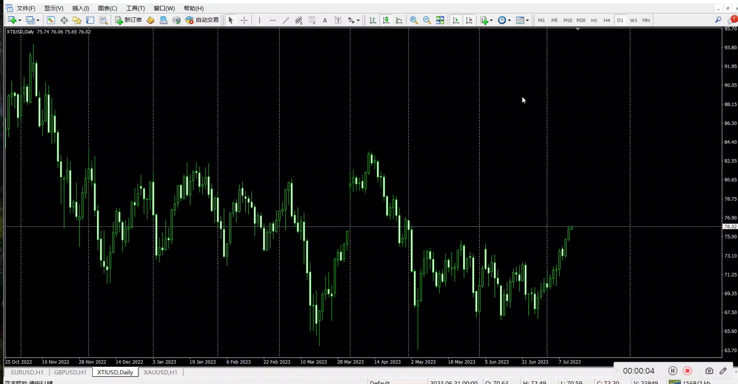Take a screenshot with the camera icon
738x384 pixels.
[x=709, y=371]
